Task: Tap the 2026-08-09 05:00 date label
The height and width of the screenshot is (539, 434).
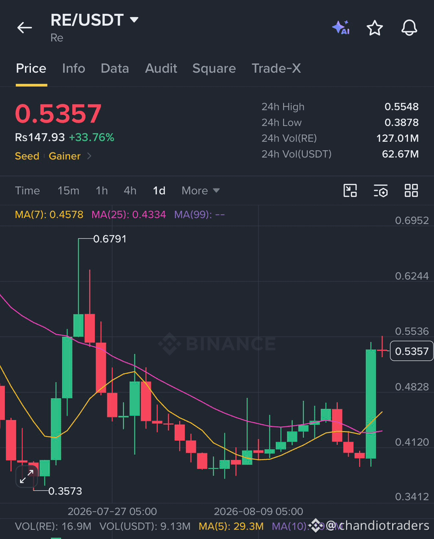Action: coord(259,511)
